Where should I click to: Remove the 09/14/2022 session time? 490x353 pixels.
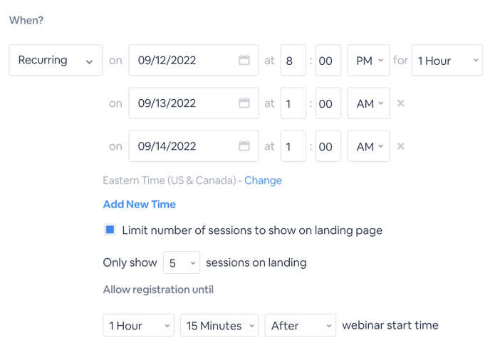tap(401, 145)
